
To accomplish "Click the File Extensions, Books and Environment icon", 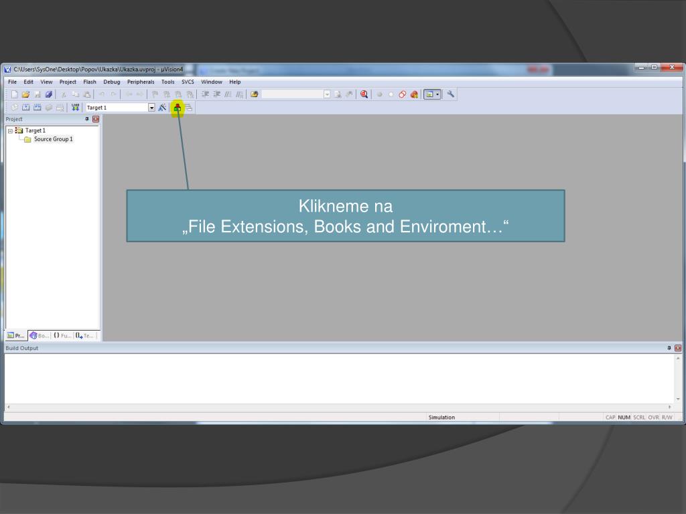I will pos(177,108).
